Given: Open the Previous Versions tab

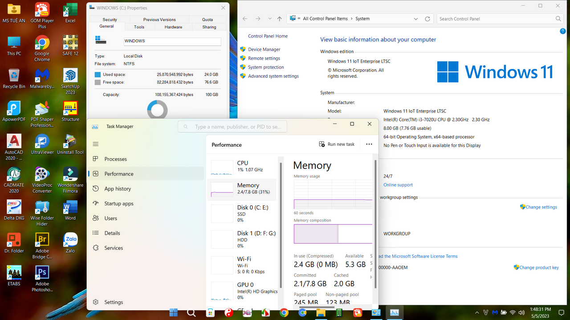Looking at the screenshot, I should click(x=159, y=20).
